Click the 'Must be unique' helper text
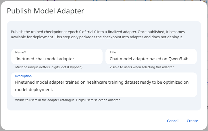The width and height of the screenshot is (208, 131). [49, 67]
